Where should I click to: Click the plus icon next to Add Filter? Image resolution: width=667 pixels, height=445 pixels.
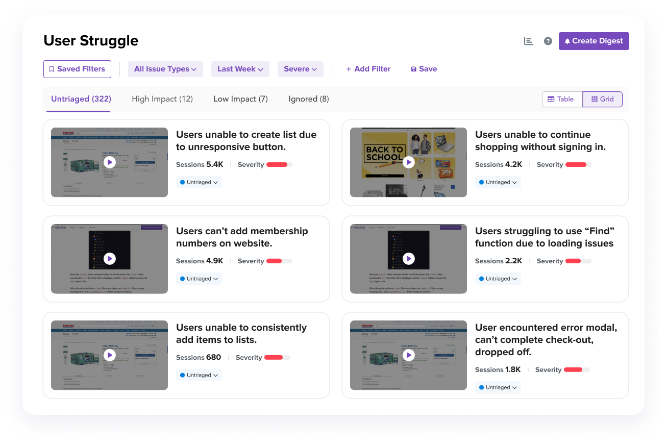(x=349, y=69)
